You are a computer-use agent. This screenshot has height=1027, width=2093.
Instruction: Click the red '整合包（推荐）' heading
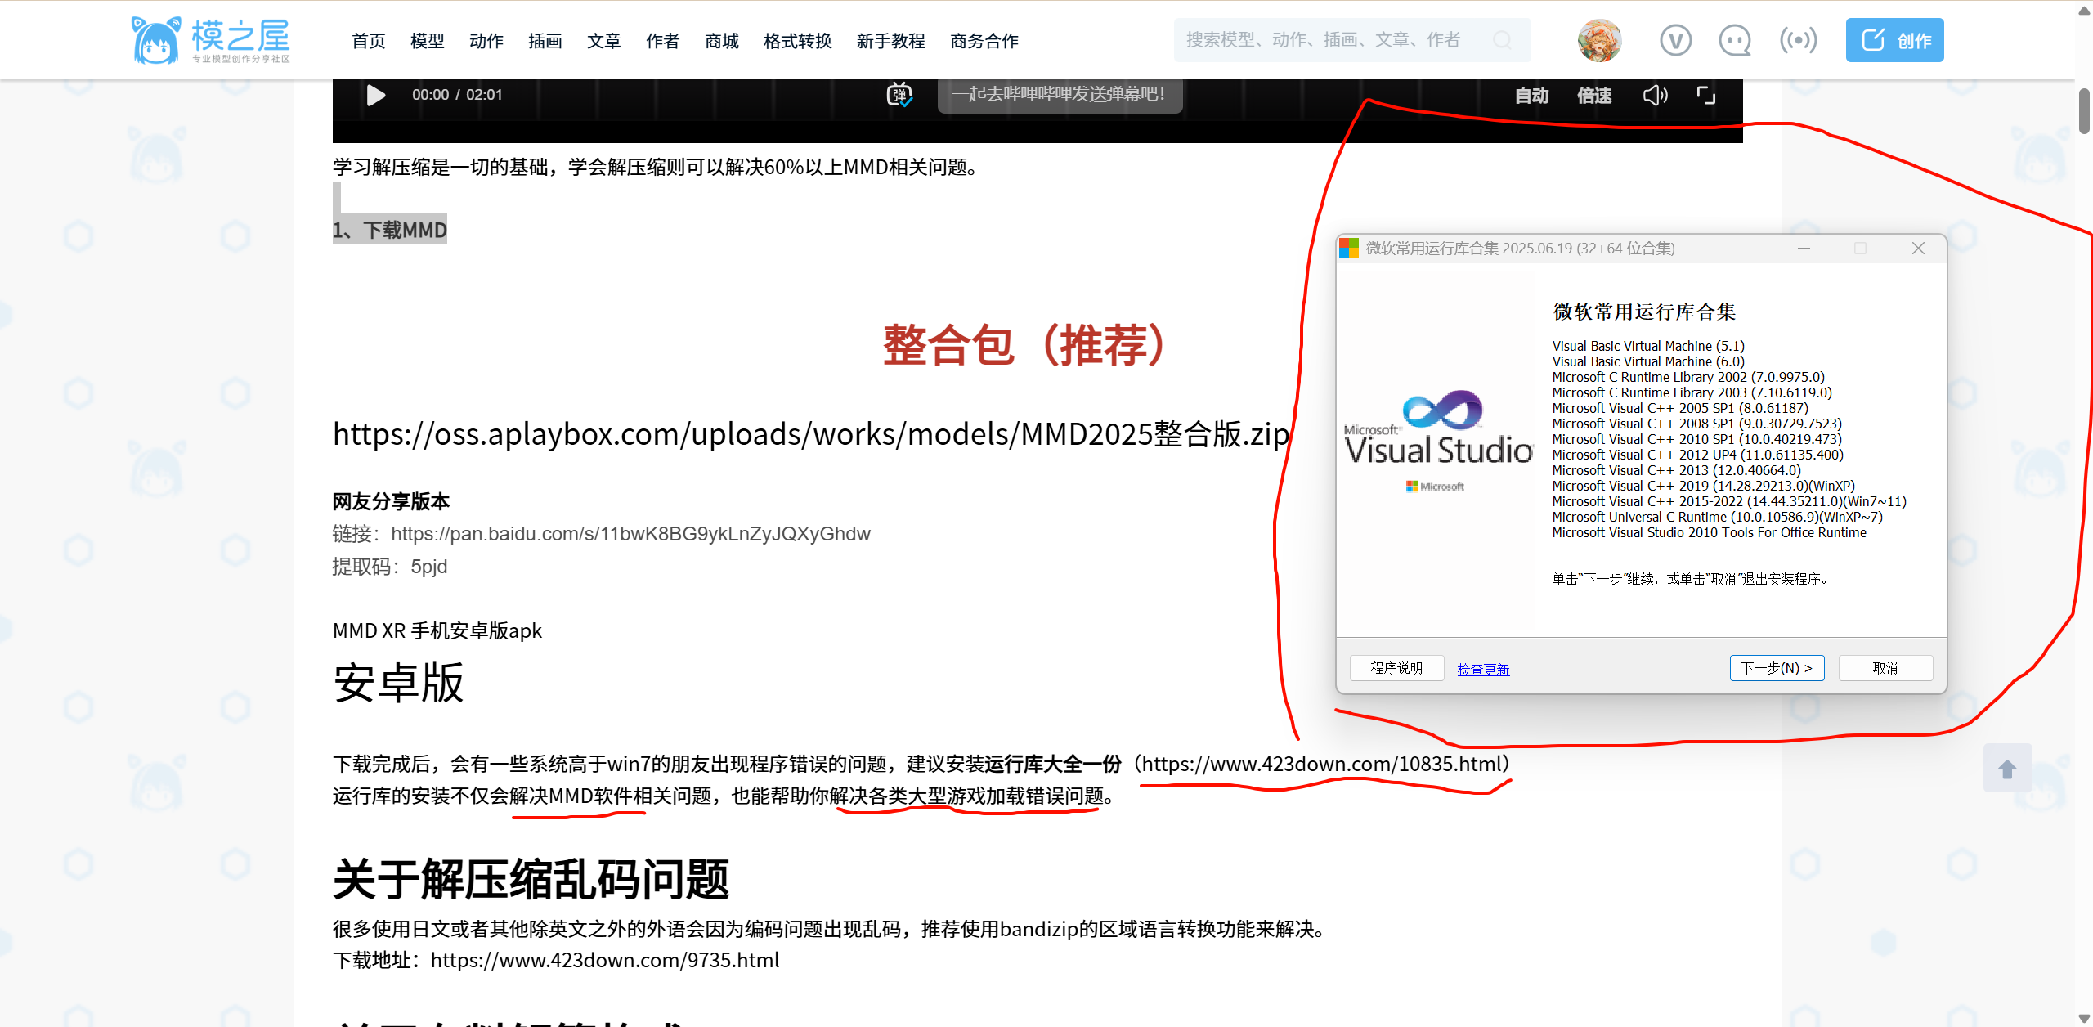coord(1026,345)
